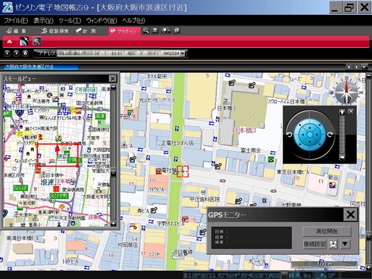Close the current map tab

[x=364, y=67]
